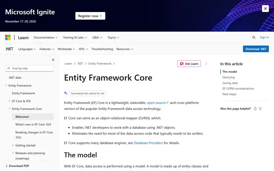This screenshot has height=171, width=274.
Task: Close the Microsoft Ignite banner
Action: [x=265, y=9]
